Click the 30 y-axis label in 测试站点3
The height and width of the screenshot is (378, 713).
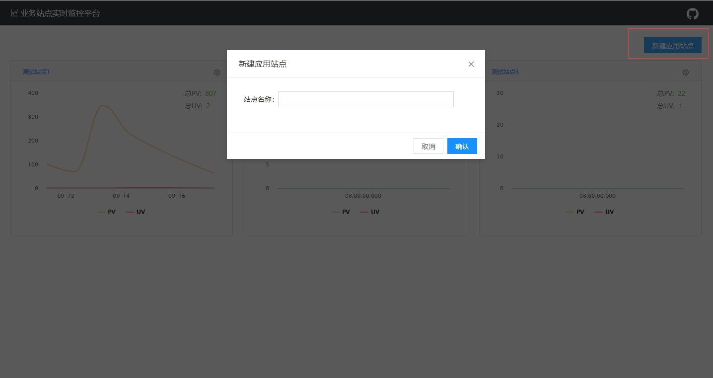(500, 93)
